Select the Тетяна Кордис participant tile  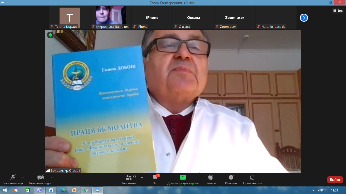point(69,17)
